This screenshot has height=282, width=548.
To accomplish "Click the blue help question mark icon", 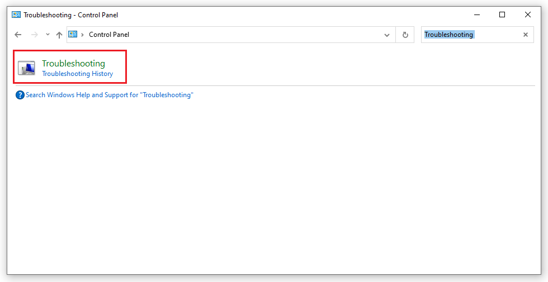I will 20,95.
